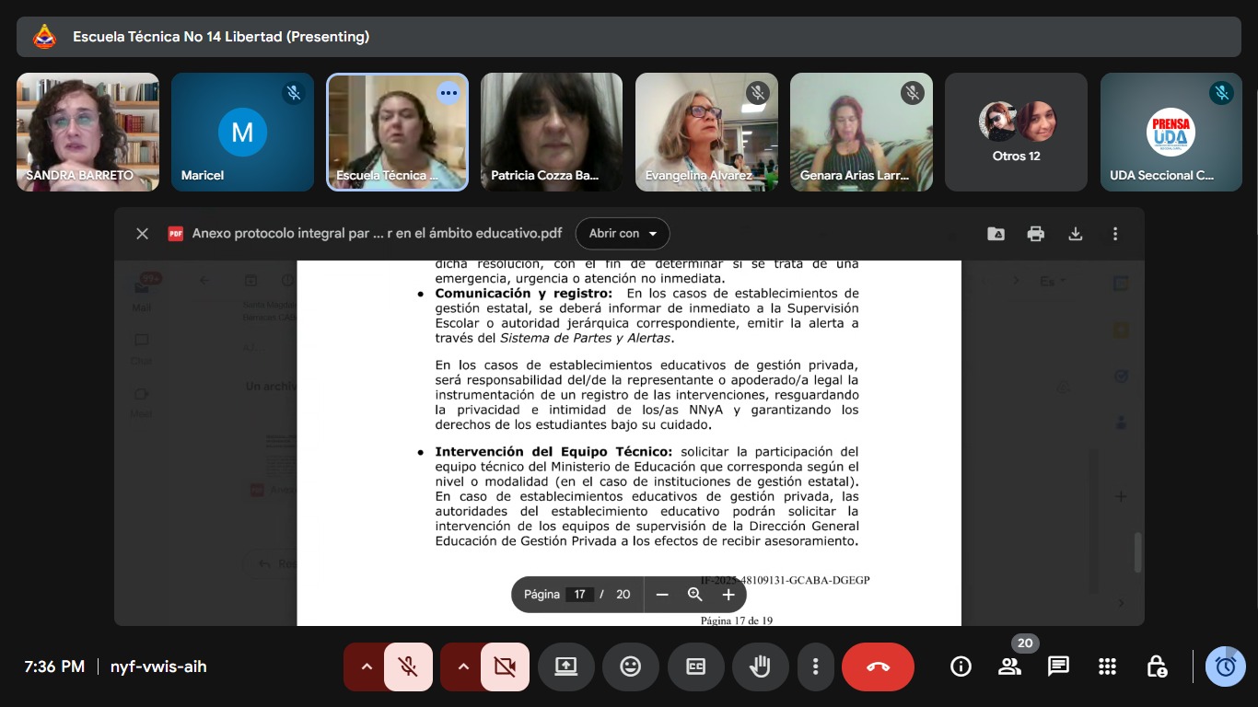Download the PDF file
The width and height of the screenshot is (1258, 707).
1075,234
